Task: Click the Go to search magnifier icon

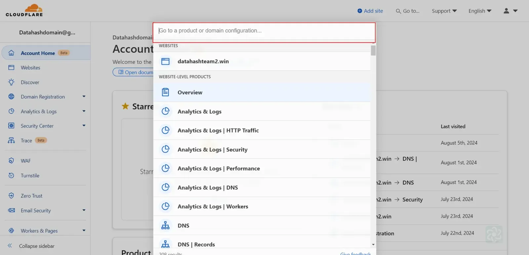Action: point(398,11)
